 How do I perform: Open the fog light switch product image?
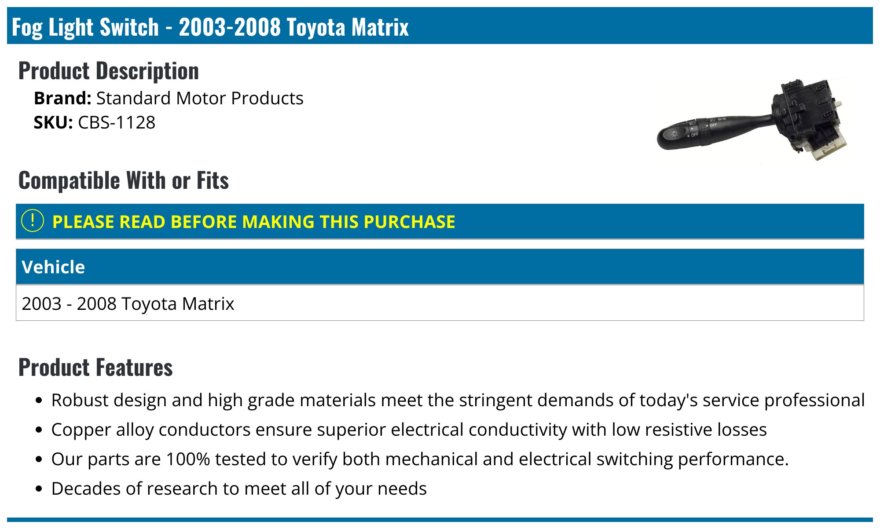[x=753, y=120]
